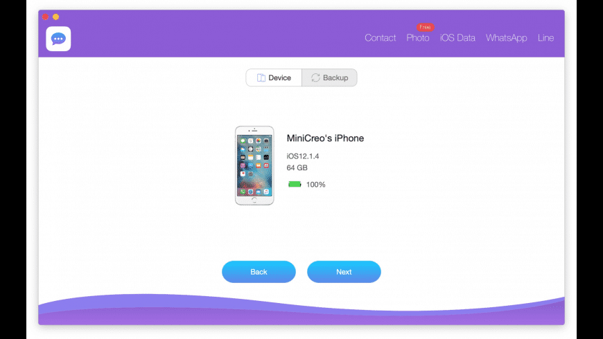
Task: Click the Next button
Action: tap(344, 272)
